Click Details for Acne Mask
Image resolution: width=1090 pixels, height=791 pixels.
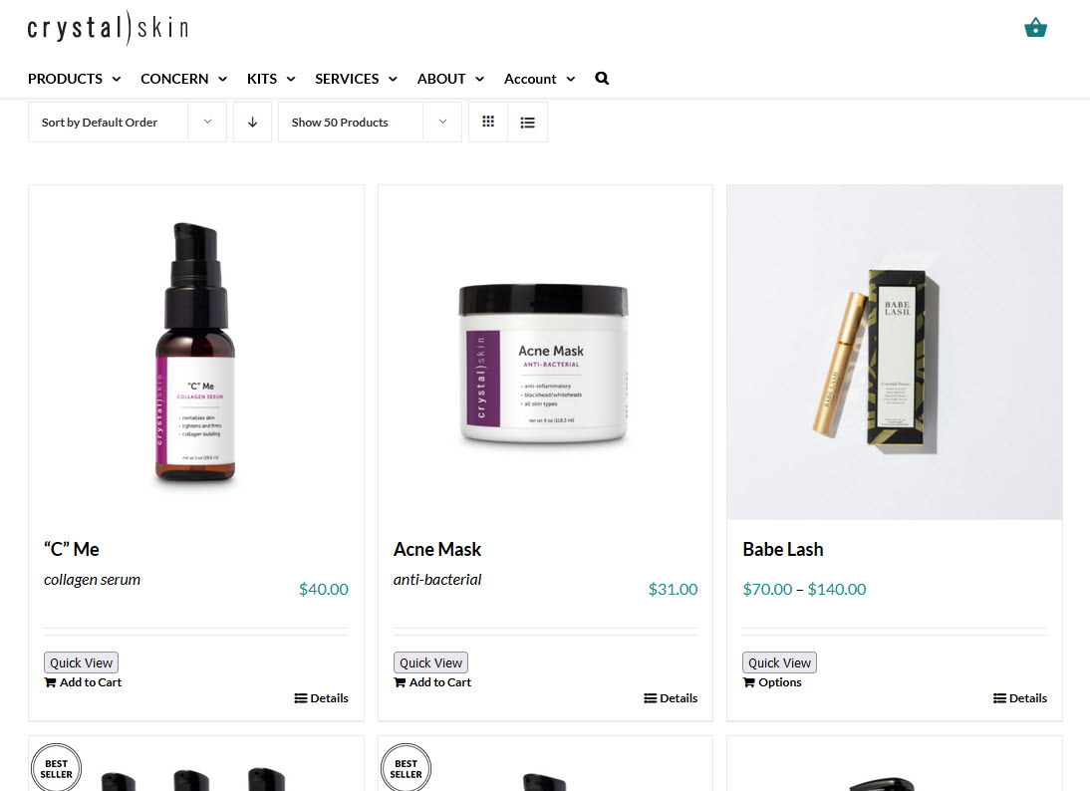[x=671, y=698]
